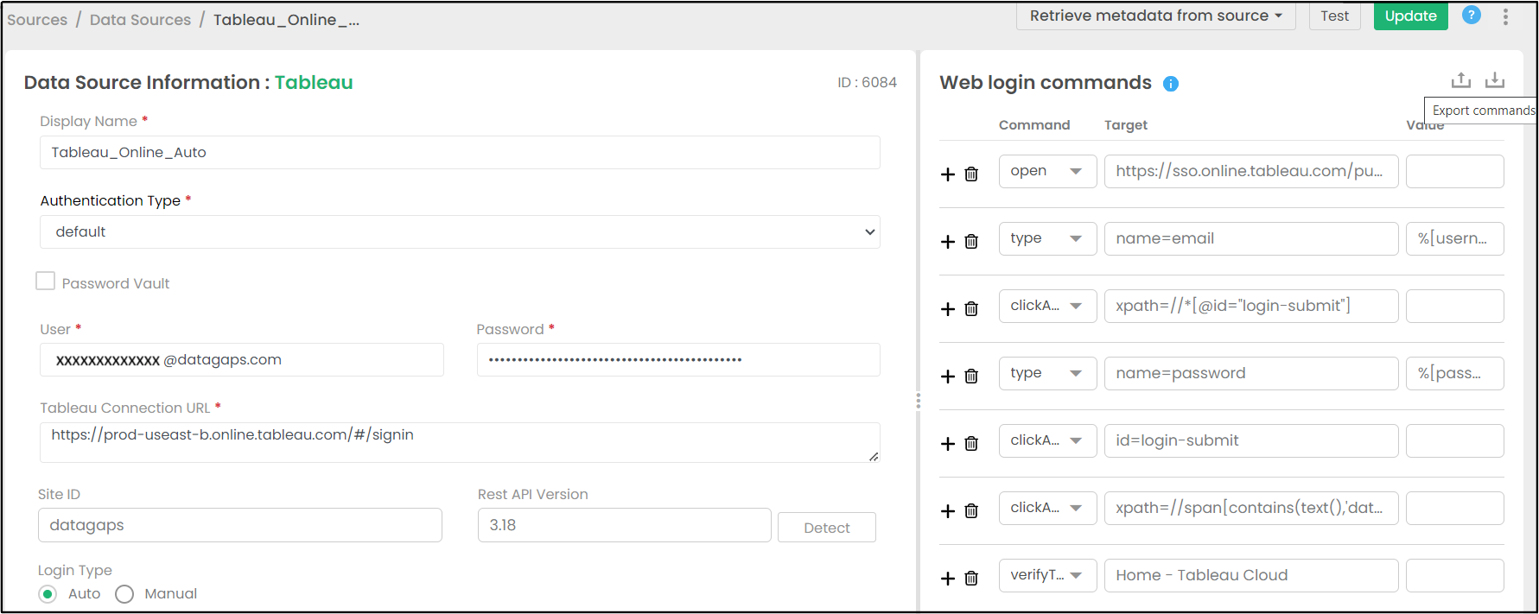The height and width of the screenshot is (614, 1539).
Task: Go to Sources breadcrumb
Action: coord(37,20)
